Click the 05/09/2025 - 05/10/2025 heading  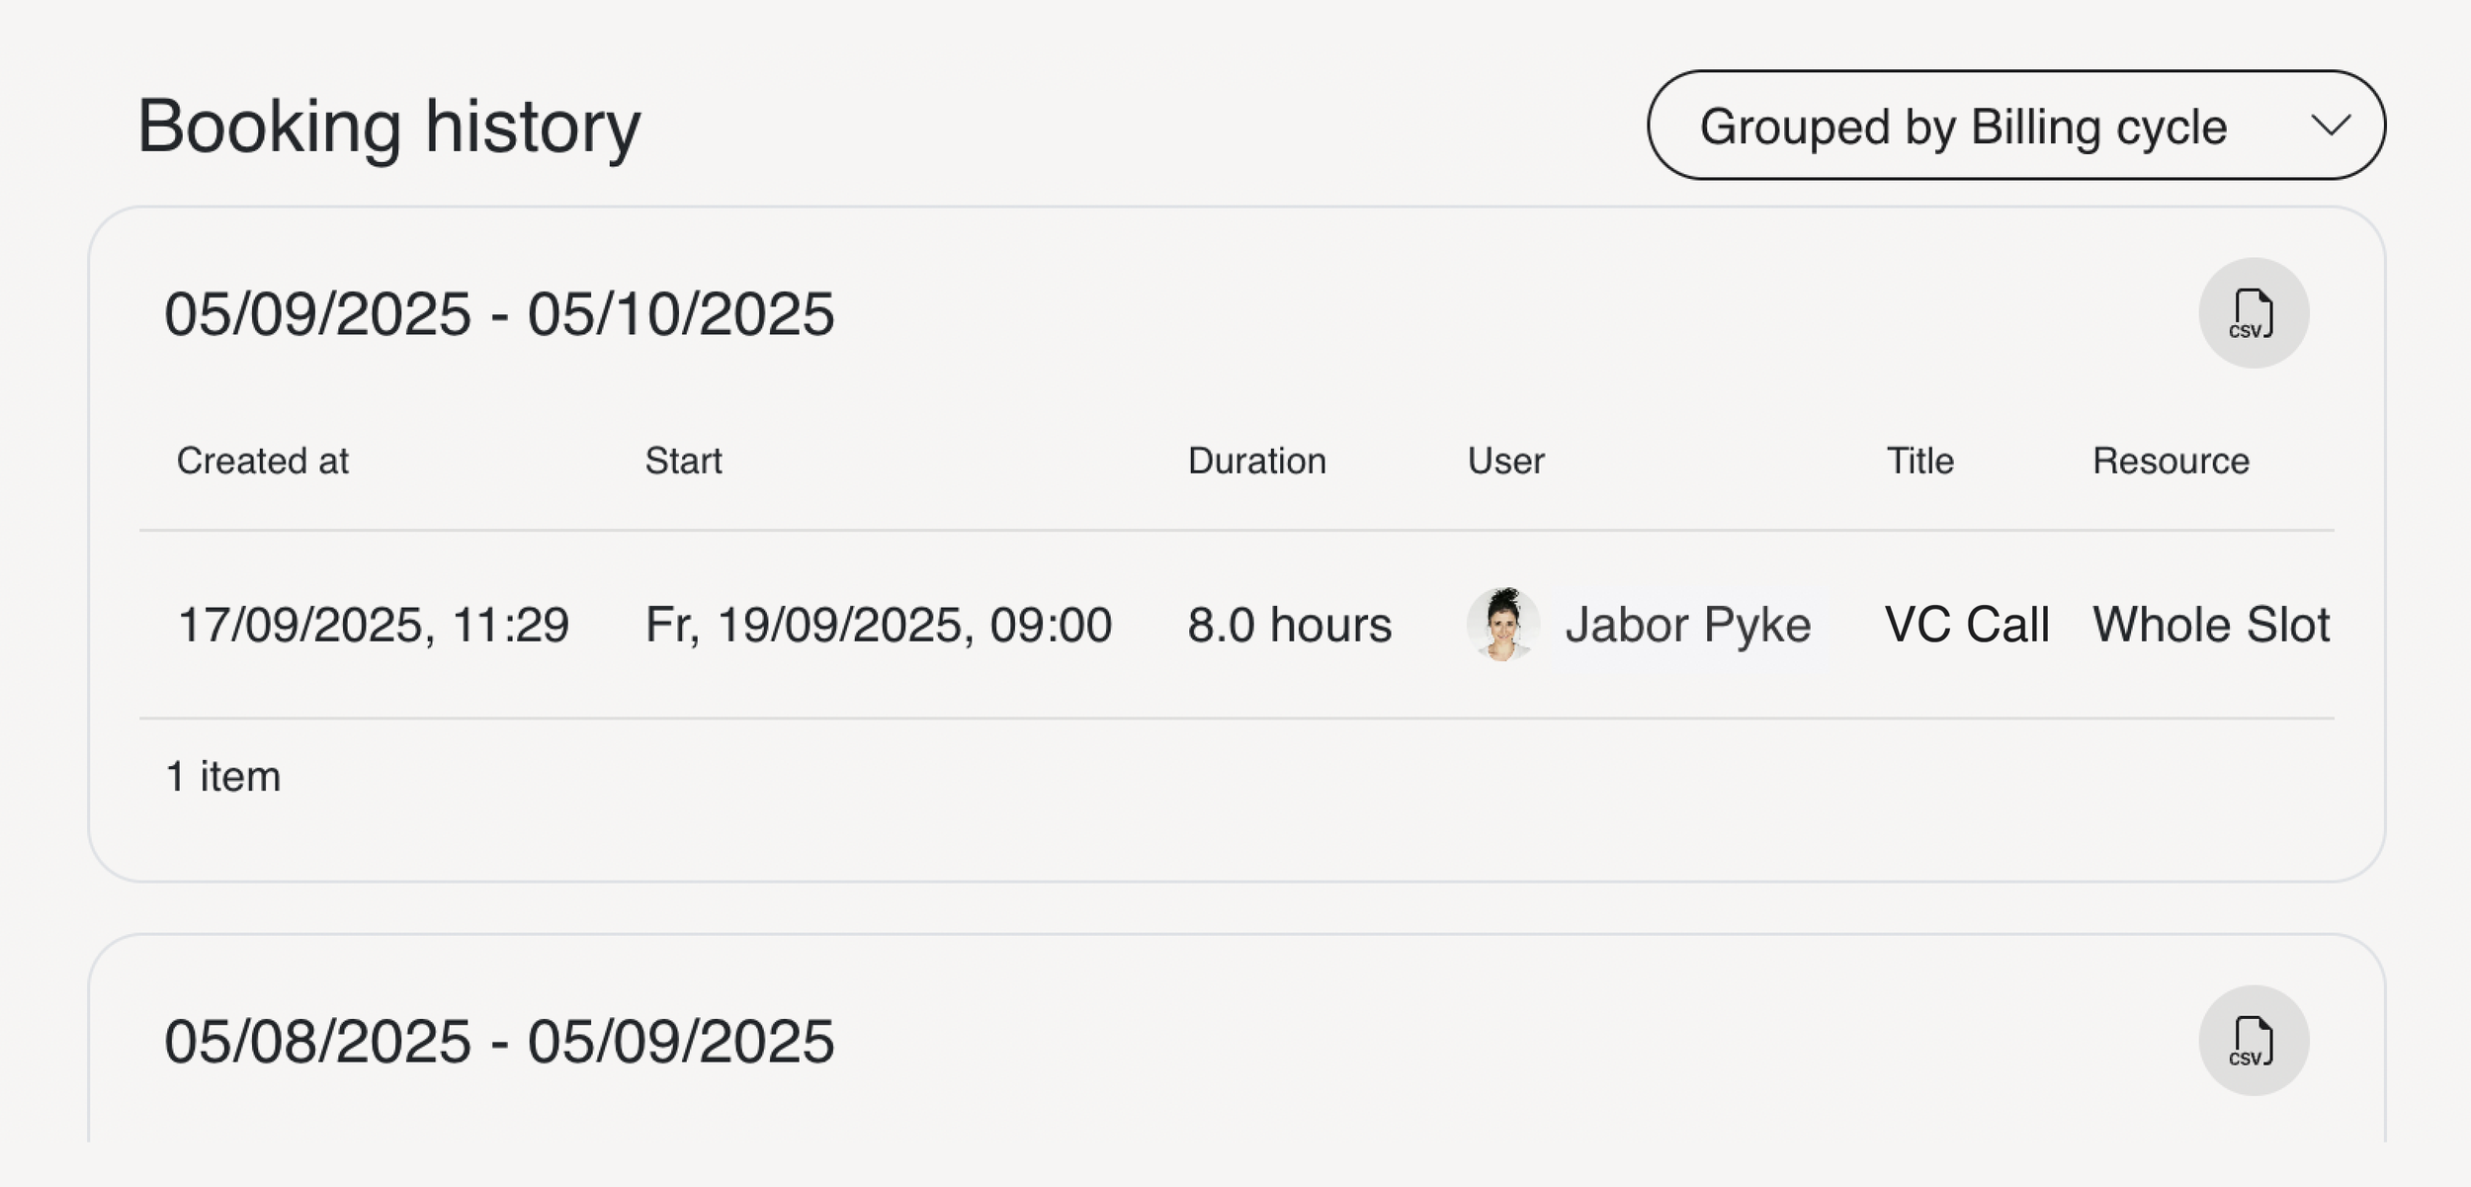click(x=499, y=314)
